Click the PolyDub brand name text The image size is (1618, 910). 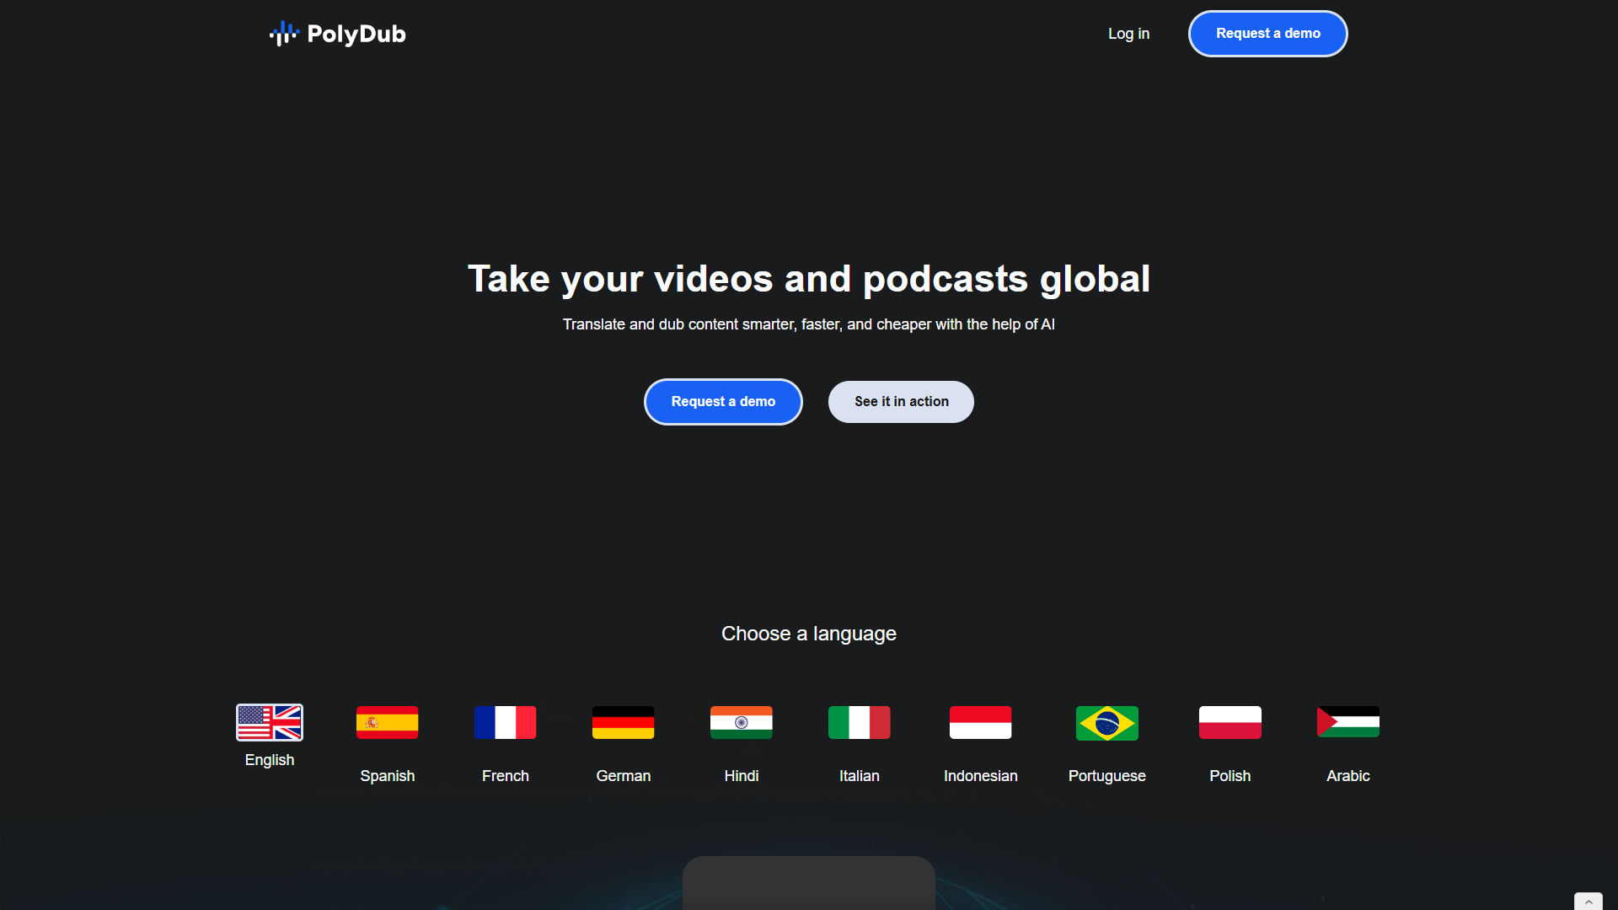[x=356, y=34]
